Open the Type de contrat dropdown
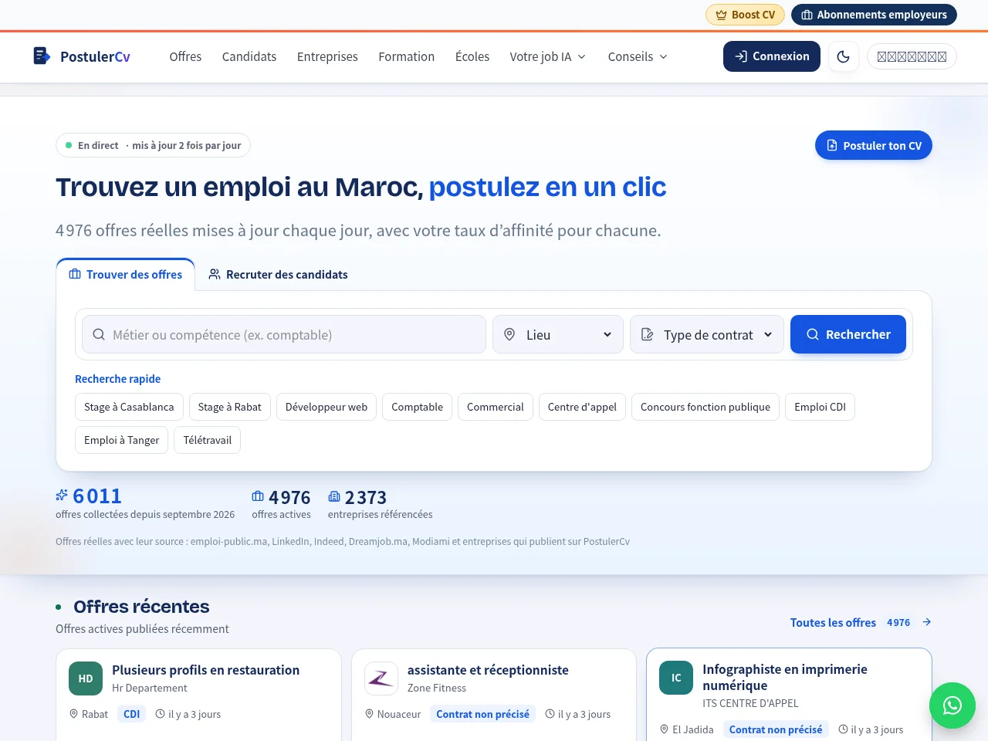988x741 pixels. [x=707, y=334]
